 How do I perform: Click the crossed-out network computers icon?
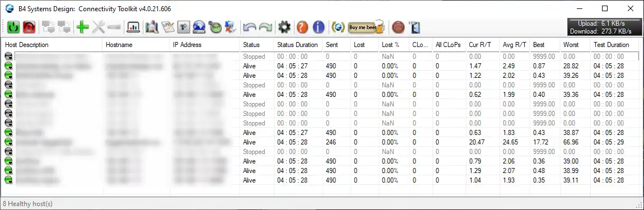pos(230,27)
